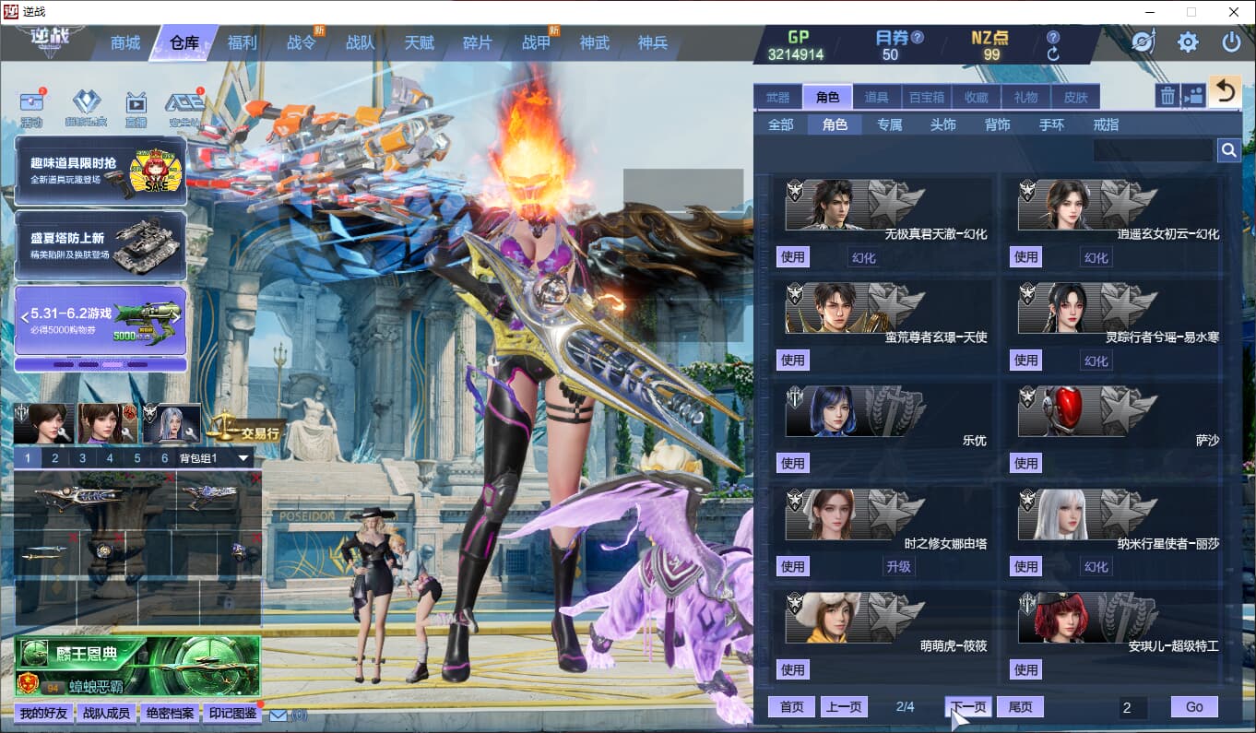
Task: Click the video camera record icon
Action: [1193, 95]
